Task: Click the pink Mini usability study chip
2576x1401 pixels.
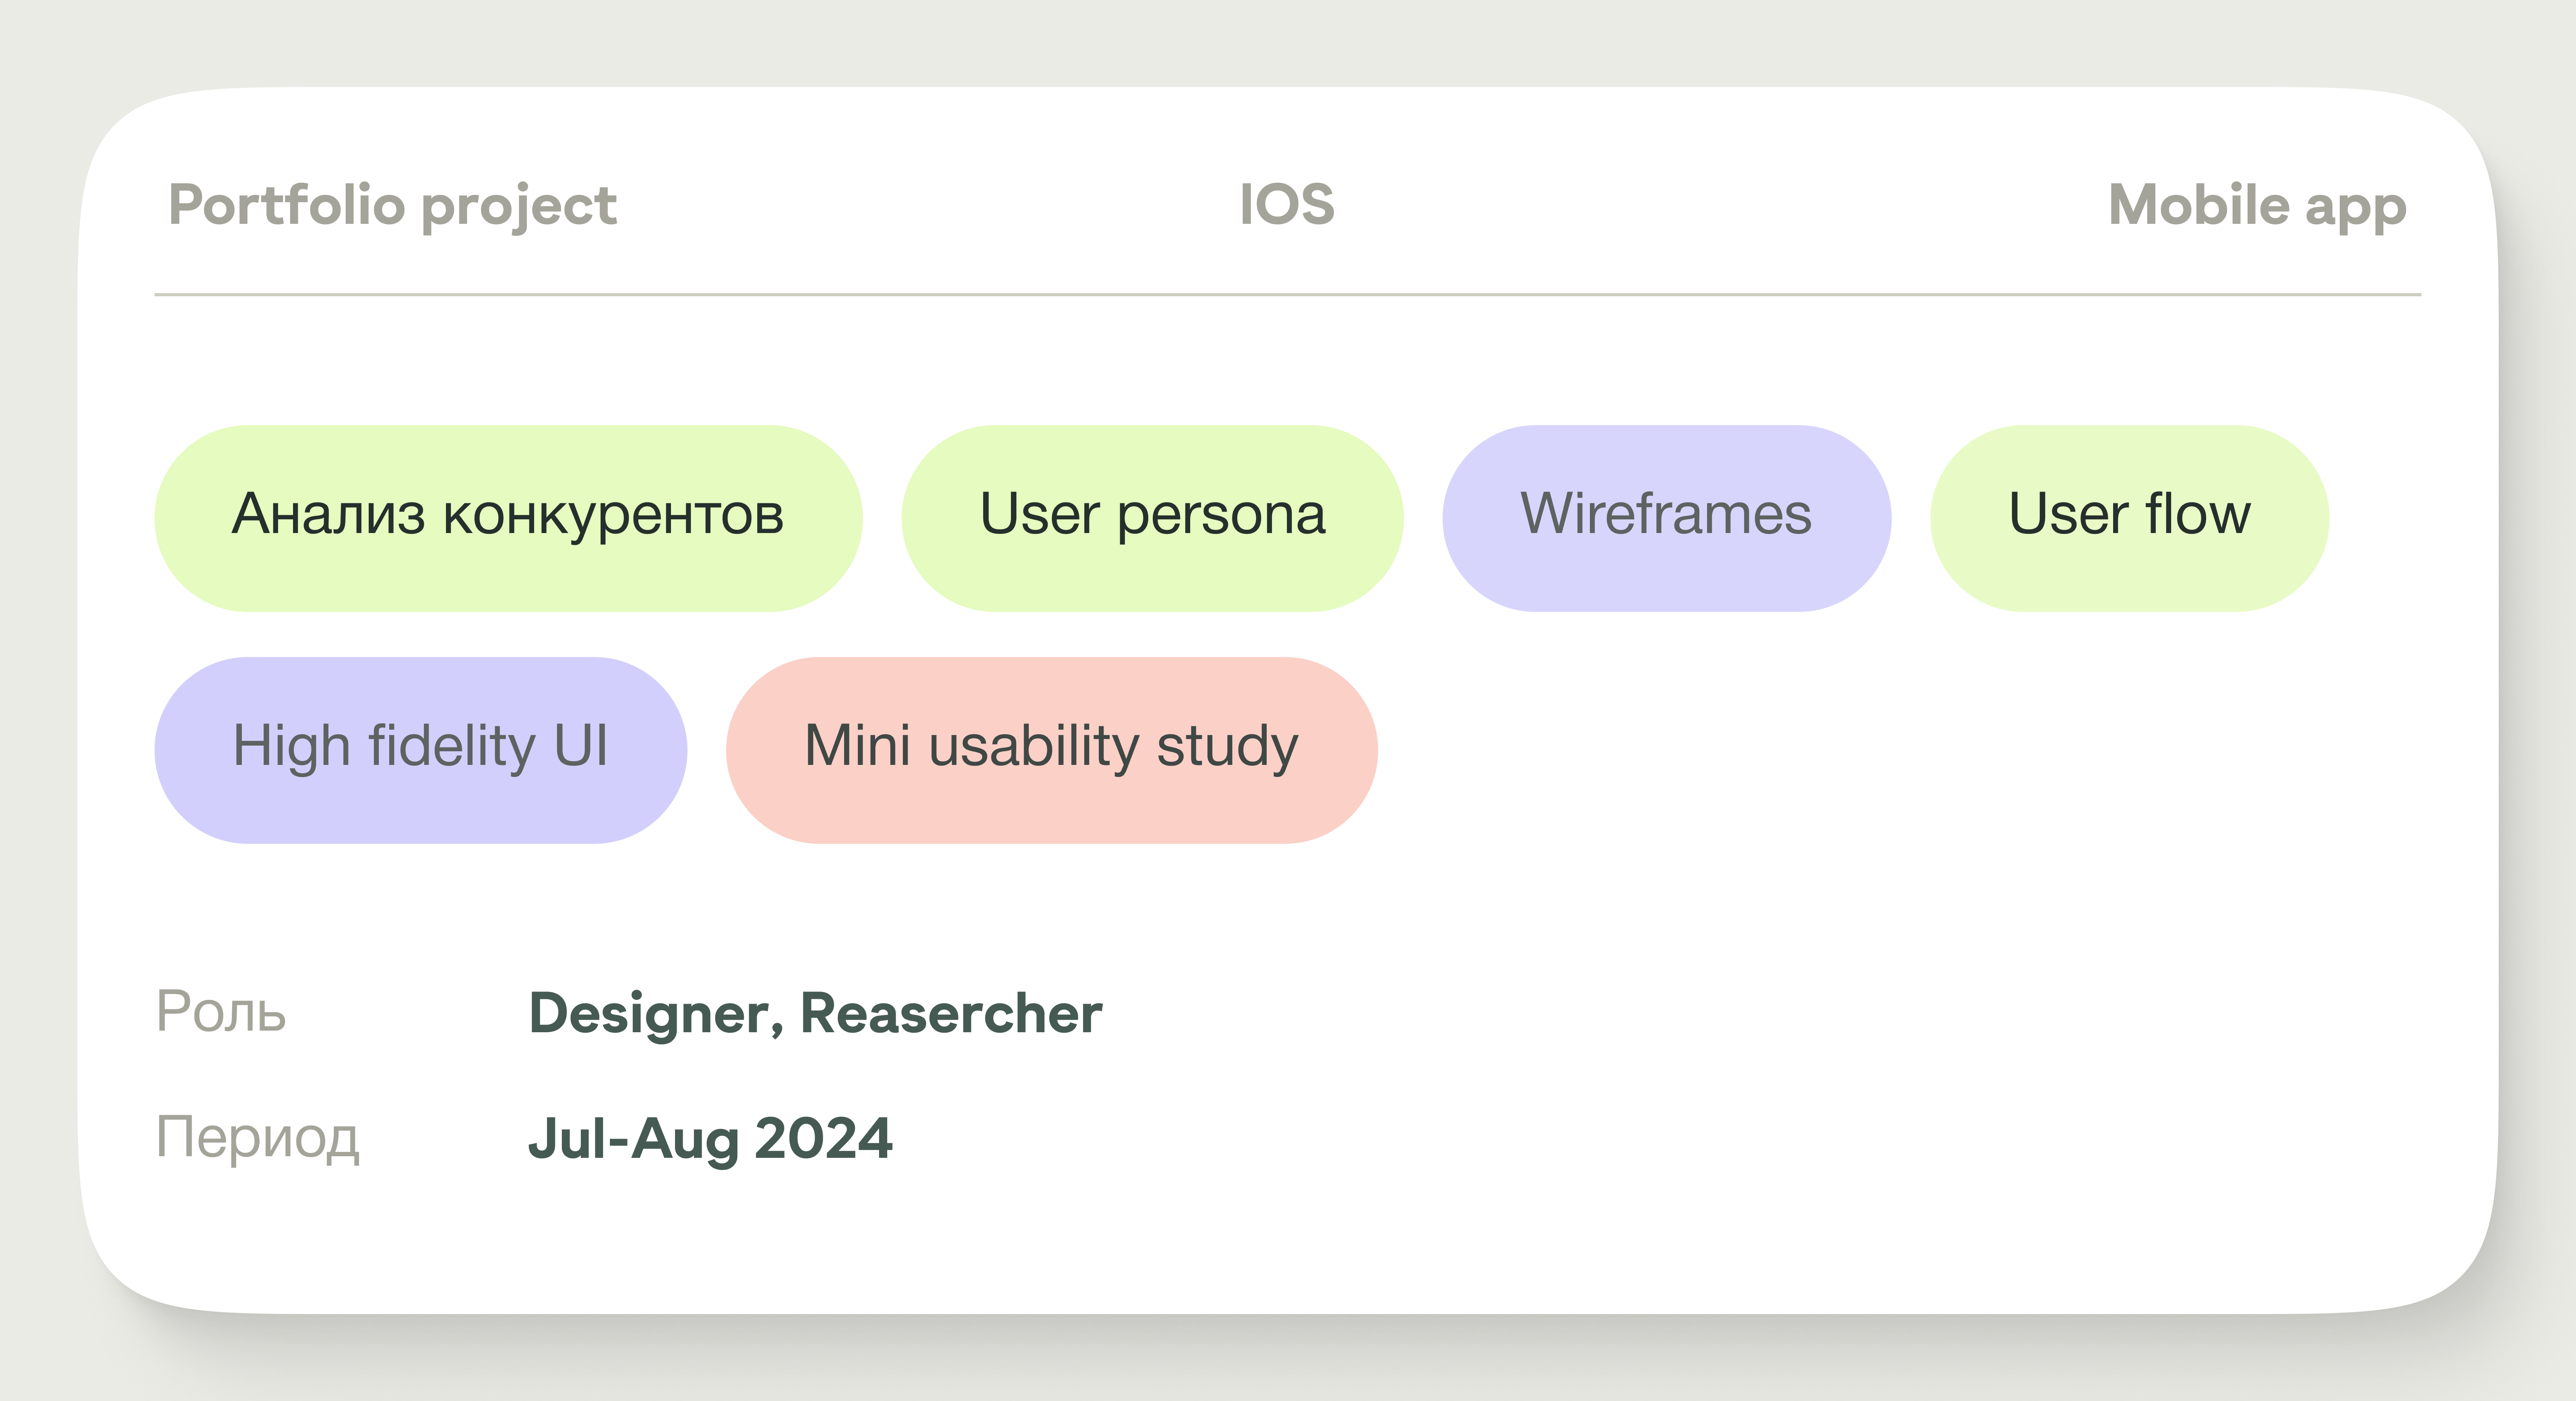Action: [1051, 749]
